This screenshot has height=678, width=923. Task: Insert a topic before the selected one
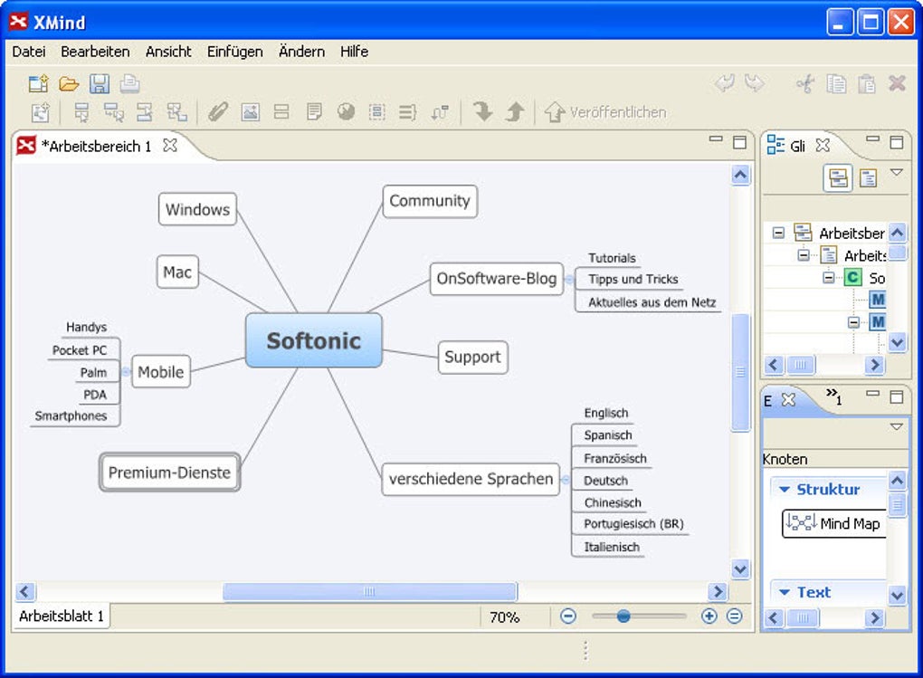click(x=145, y=112)
